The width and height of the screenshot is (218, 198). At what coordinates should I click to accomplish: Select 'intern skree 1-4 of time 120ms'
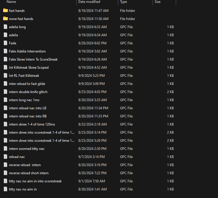coord(32,124)
